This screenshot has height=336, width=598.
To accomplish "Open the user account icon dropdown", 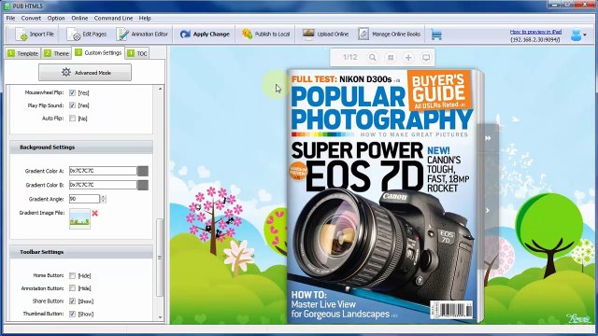I will [x=578, y=35].
